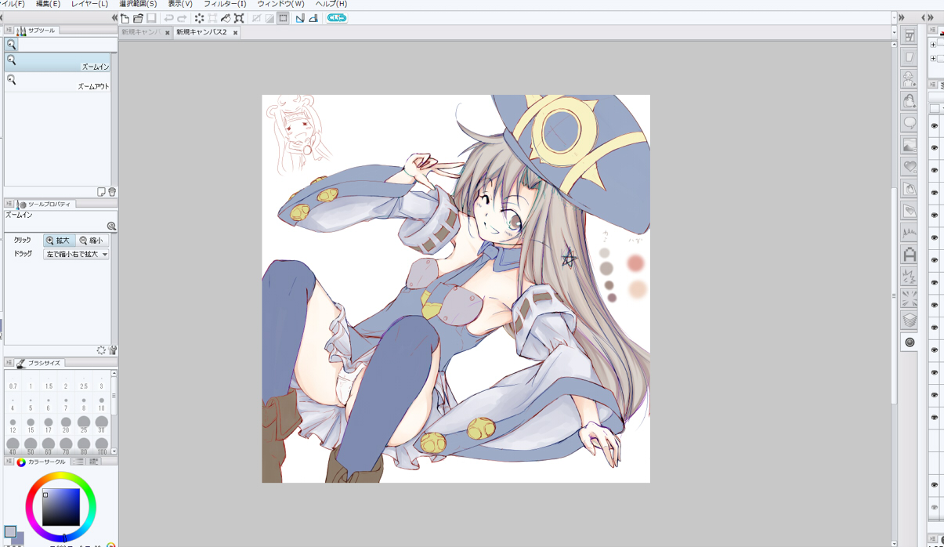
Task: Toggle the Snap to ruler icon
Action: pyautogui.click(x=300, y=18)
